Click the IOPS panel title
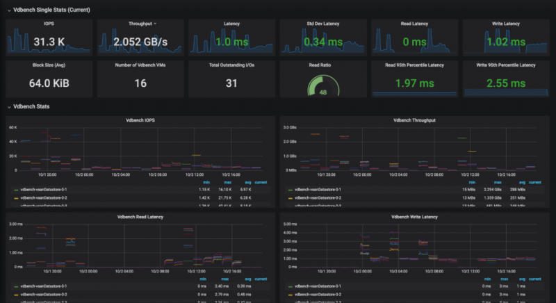Screen dimensions: 556x303 (x=50, y=24)
